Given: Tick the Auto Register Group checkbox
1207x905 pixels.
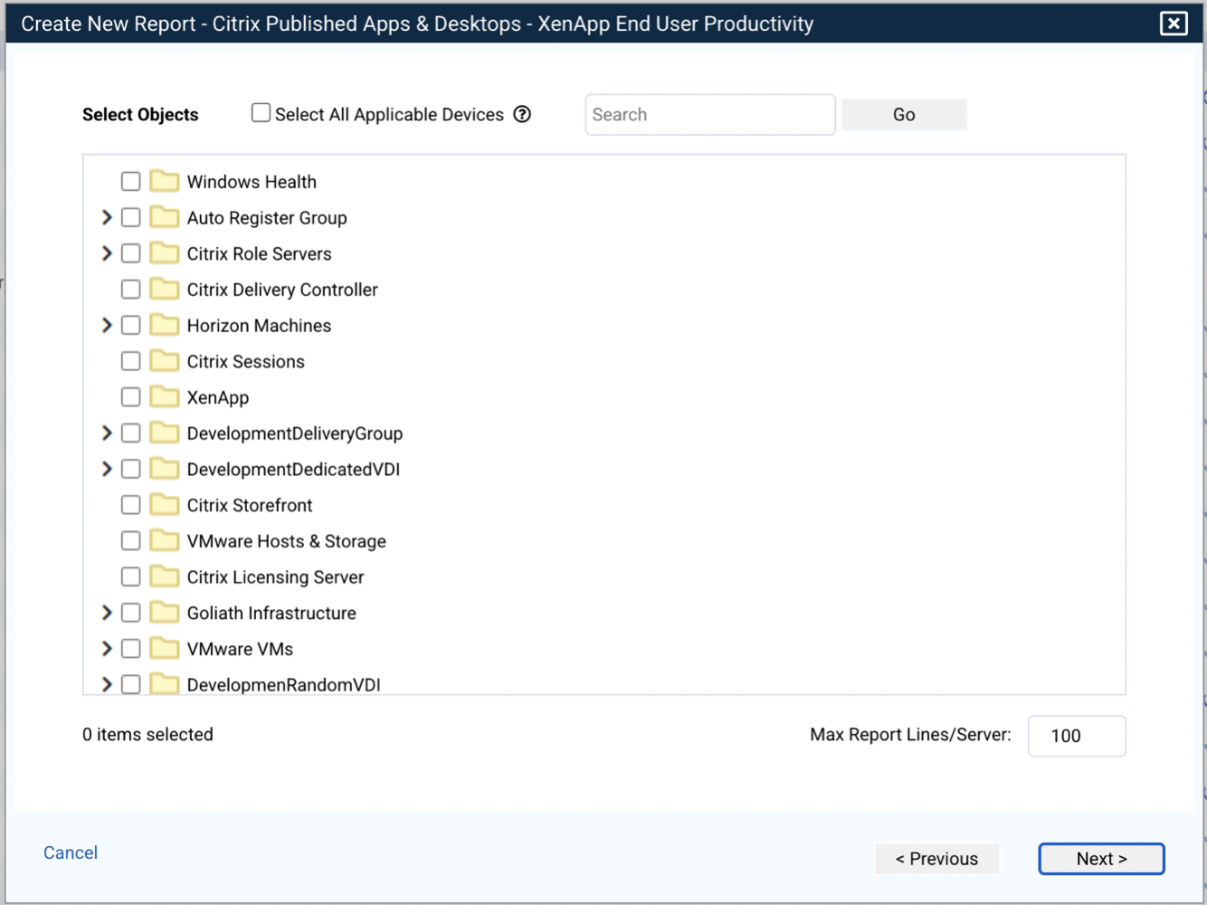Looking at the screenshot, I should (131, 217).
